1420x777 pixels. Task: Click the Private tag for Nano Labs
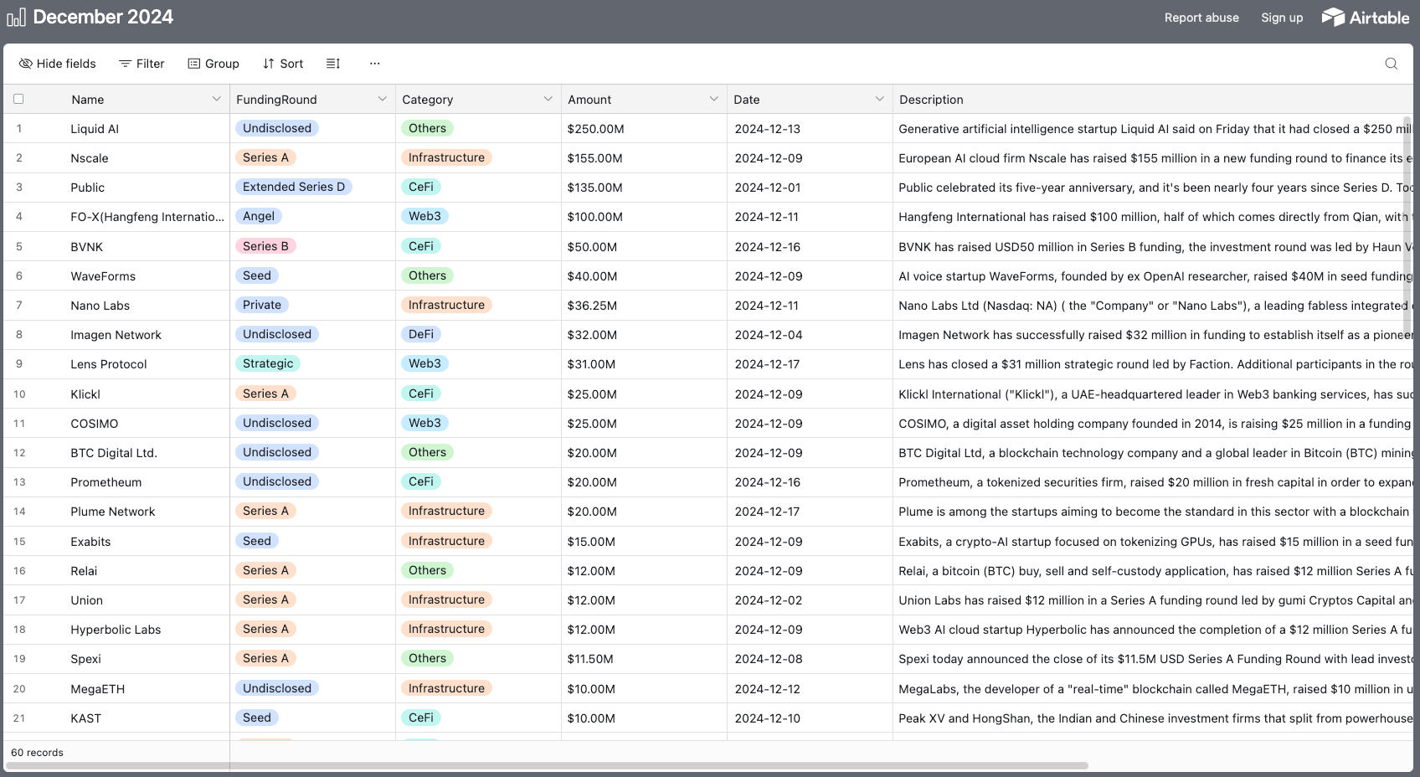[262, 305]
